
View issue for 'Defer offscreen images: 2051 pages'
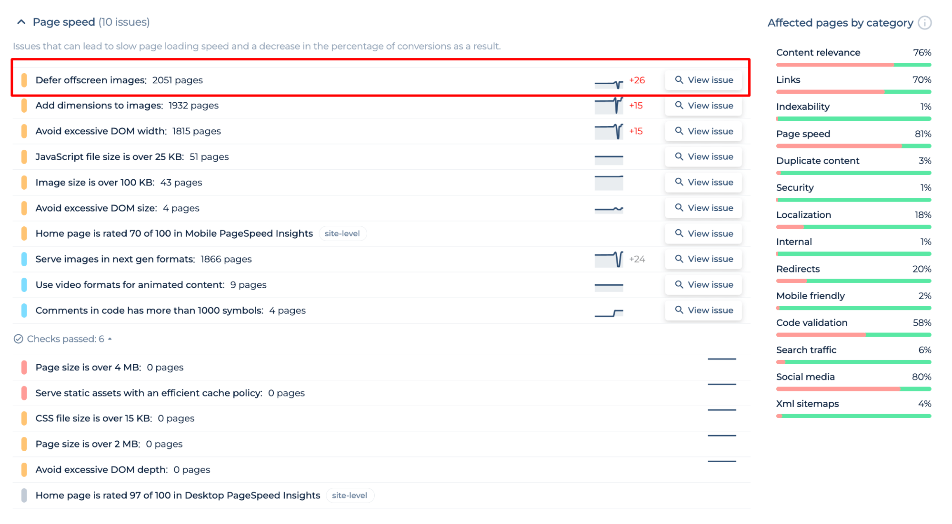[704, 79]
